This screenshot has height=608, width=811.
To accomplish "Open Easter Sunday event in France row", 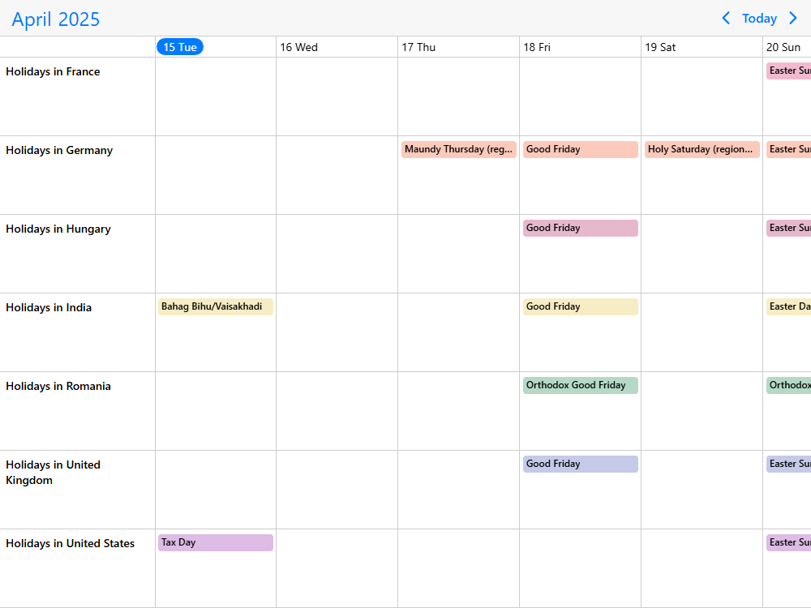I will (x=788, y=71).
